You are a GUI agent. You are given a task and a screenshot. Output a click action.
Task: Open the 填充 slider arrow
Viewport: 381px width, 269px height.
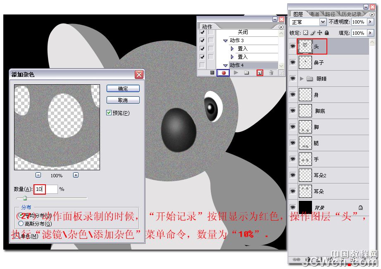coord(370,33)
